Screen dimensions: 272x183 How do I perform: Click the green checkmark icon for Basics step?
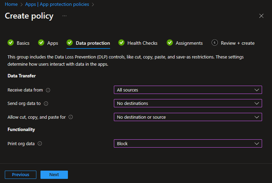click(x=10, y=43)
